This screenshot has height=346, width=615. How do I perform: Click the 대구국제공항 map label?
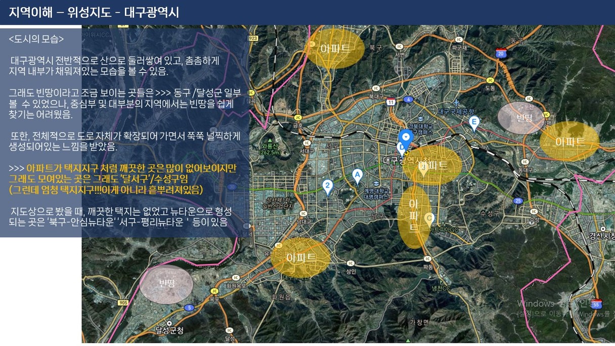pyautogui.click(x=457, y=111)
